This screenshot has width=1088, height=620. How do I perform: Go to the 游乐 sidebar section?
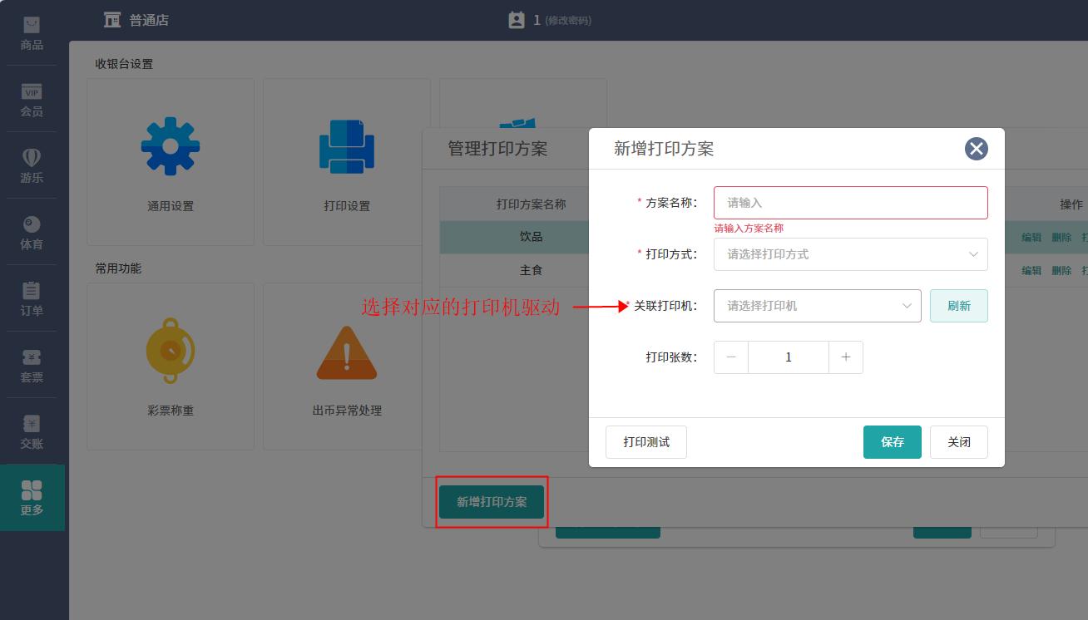tap(32, 165)
